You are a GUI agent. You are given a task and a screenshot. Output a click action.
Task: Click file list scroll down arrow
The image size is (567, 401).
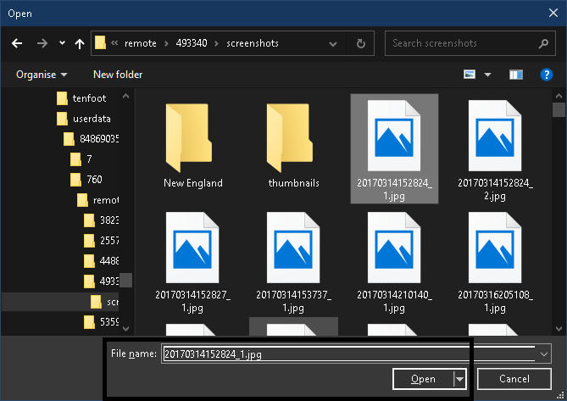[559, 329]
